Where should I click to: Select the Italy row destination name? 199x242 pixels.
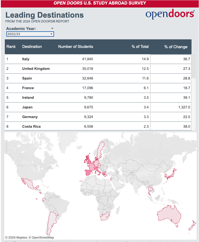tap(26, 59)
